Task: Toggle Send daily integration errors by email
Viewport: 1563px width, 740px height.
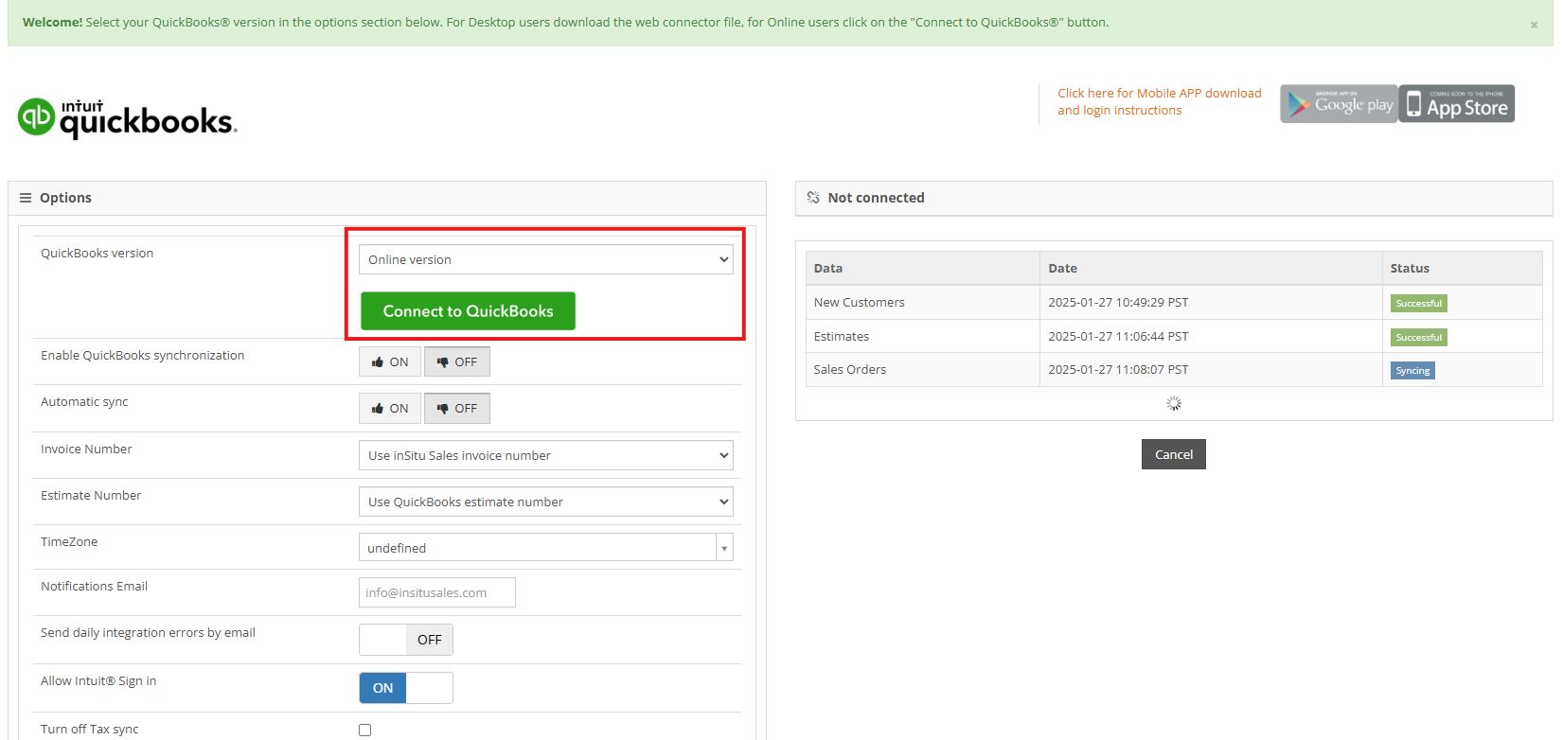Action: (406, 640)
